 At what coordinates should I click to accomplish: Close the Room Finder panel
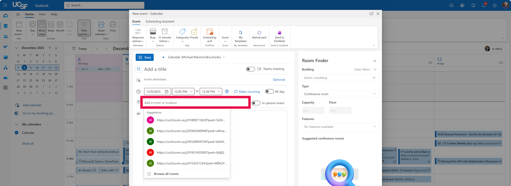pyautogui.click(x=375, y=61)
